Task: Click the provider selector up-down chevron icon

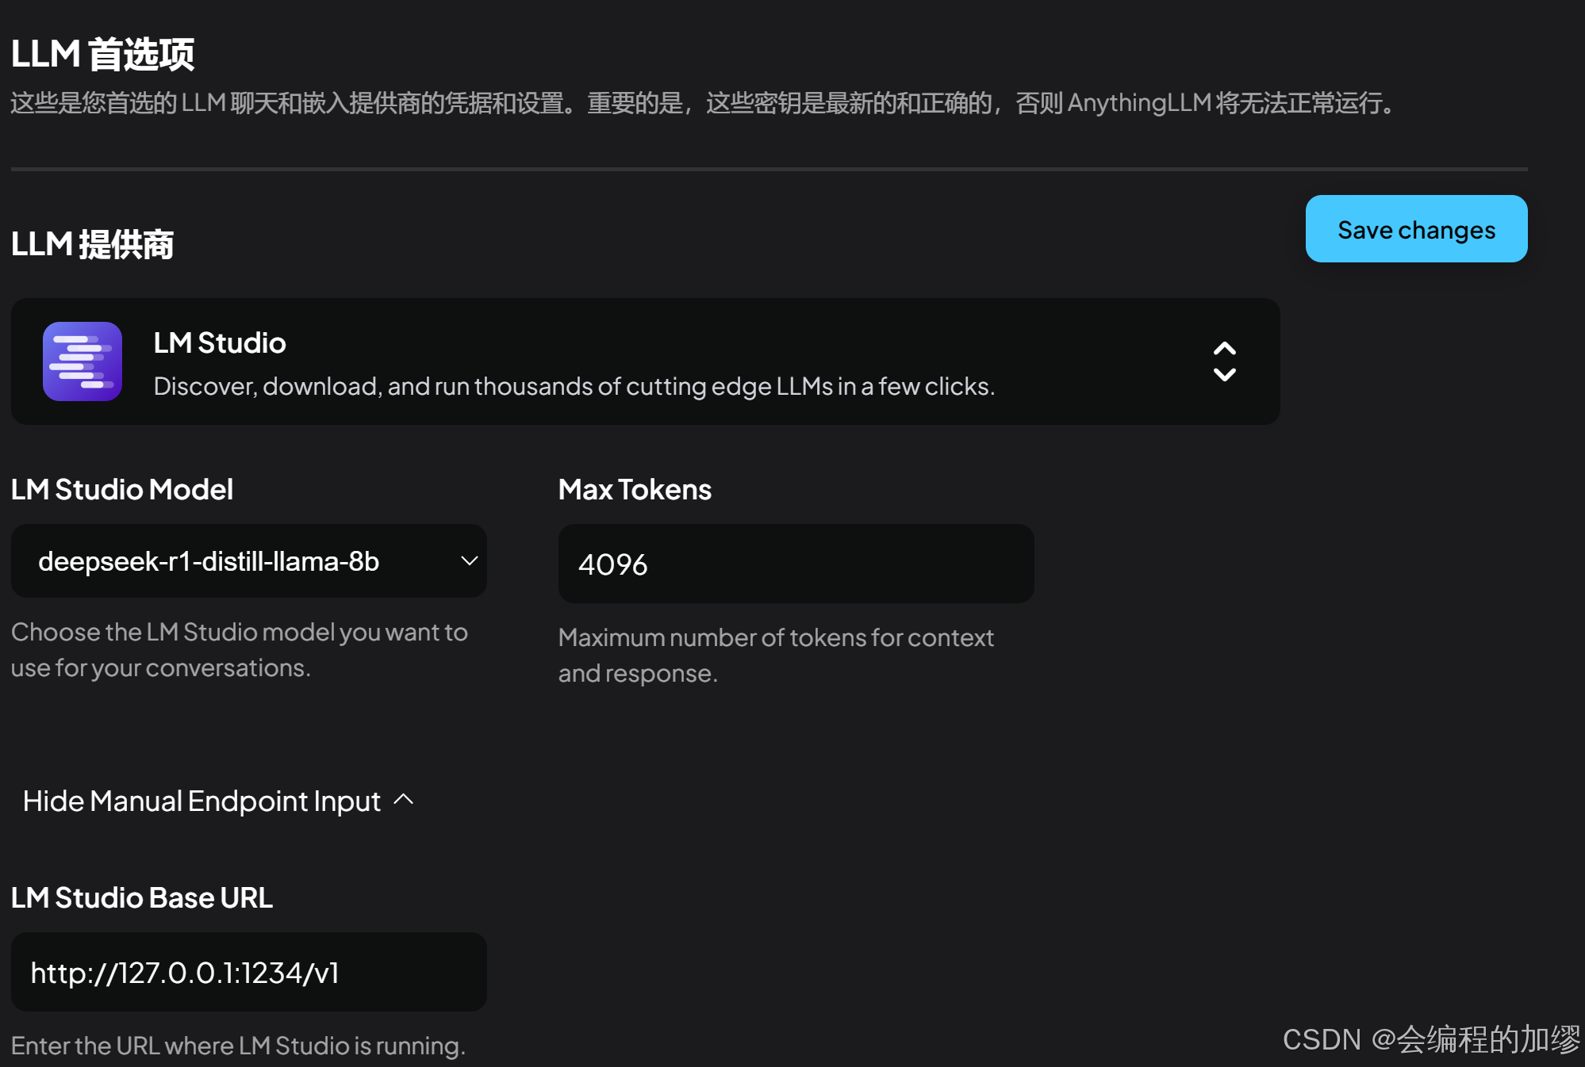Action: (x=1224, y=361)
